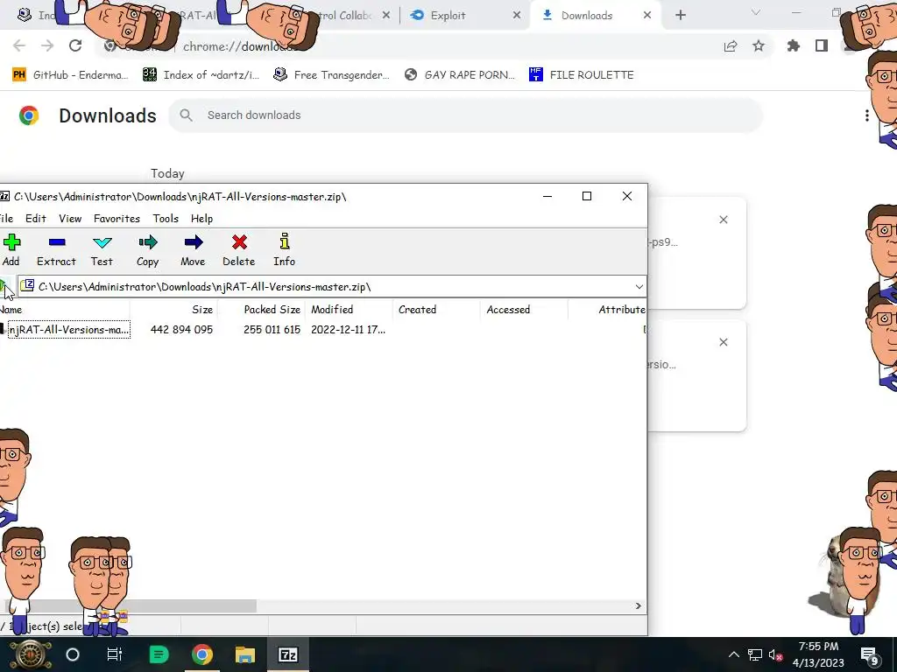The height and width of the screenshot is (672, 897).
Task: Open the Favorites menu
Action: pyautogui.click(x=117, y=218)
